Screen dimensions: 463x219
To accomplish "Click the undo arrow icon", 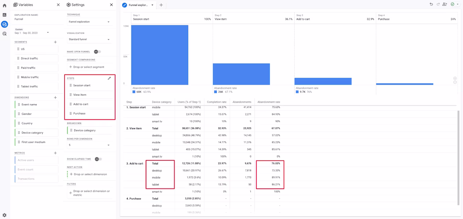I will [431, 4].
